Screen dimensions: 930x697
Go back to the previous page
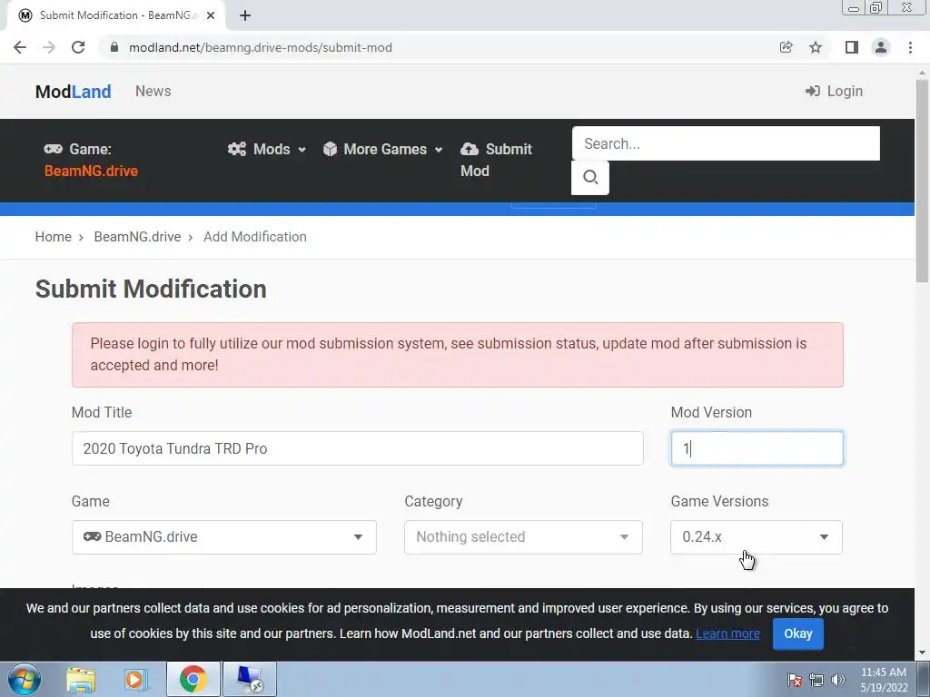(x=20, y=47)
